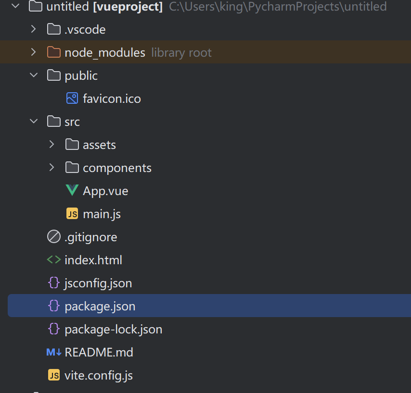Click the JS icon beside vite.config.js
The image size is (411, 393).
pos(53,375)
